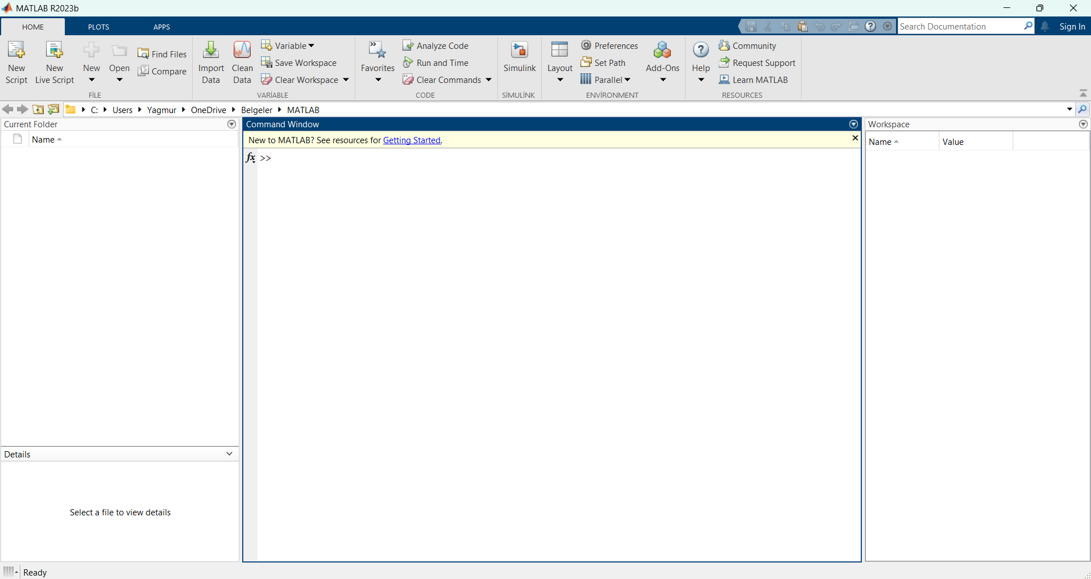
Task: Go back to previous folder
Action: [x=7, y=110]
